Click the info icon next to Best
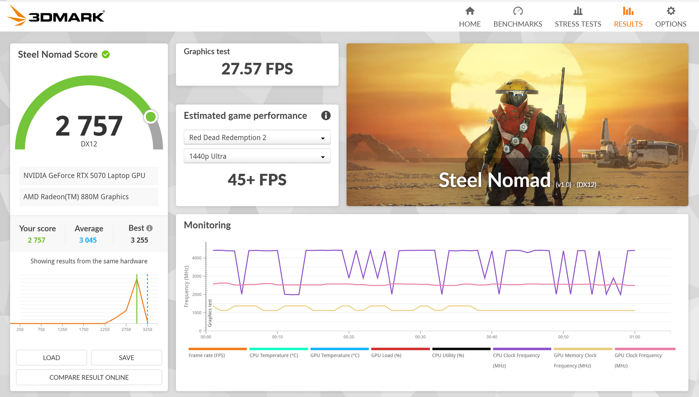This screenshot has width=699, height=397. (x=150, y=228)
